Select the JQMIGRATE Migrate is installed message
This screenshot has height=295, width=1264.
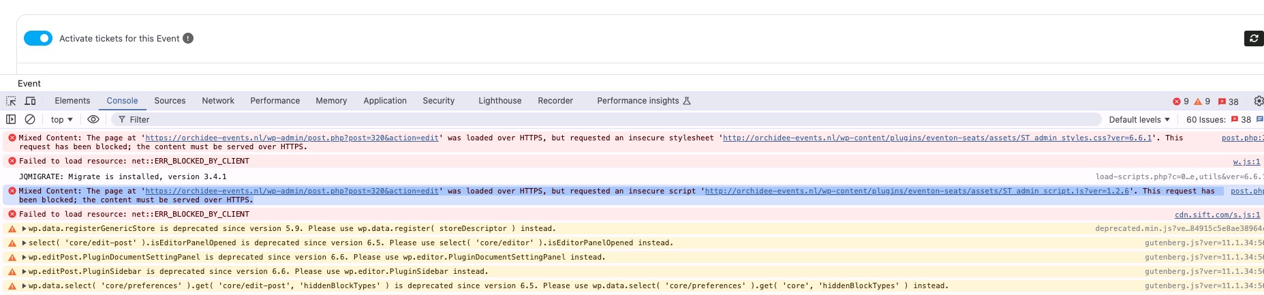[123, 176]
